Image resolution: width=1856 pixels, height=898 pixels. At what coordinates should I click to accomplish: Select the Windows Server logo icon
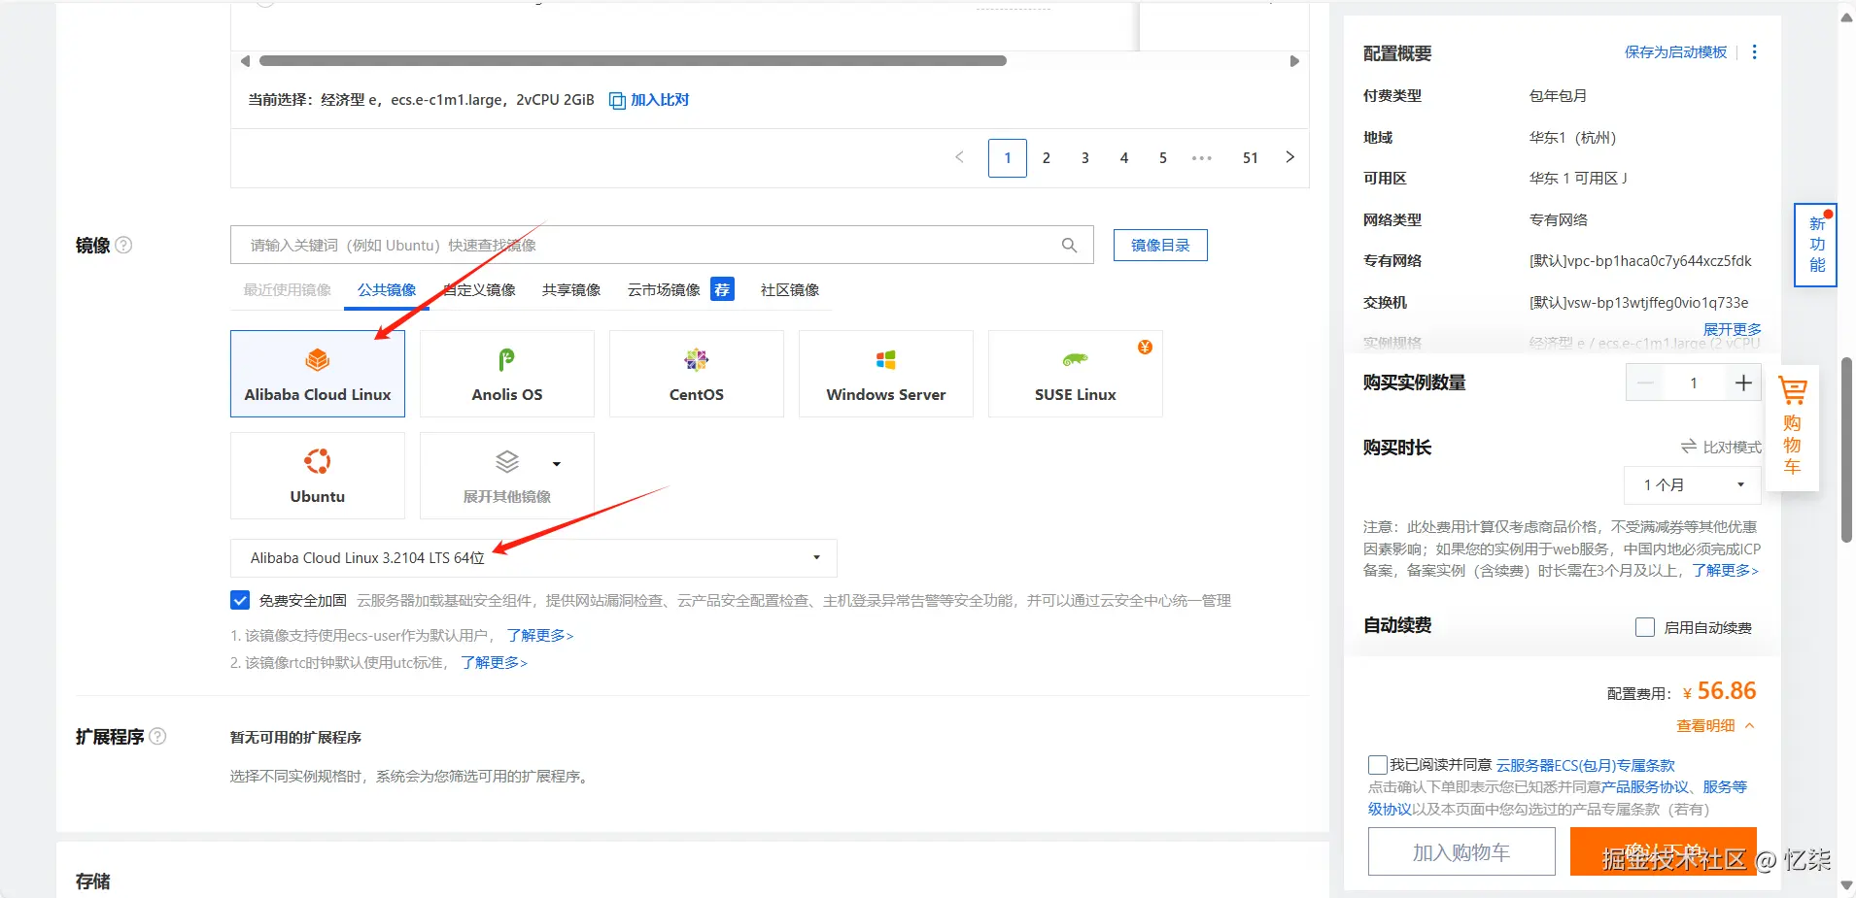click(885, 360)
